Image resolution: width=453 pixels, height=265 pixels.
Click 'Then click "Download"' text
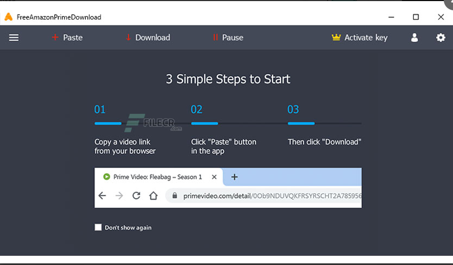click(324, 142)
